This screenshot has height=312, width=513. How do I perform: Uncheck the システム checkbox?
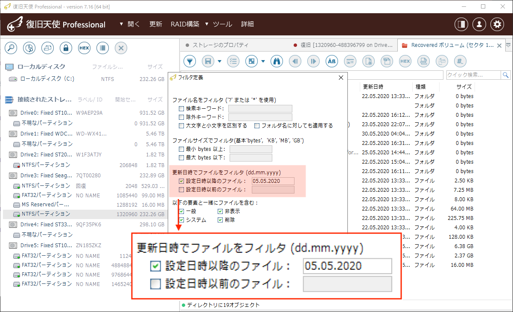[181, 220]
